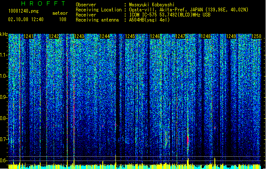Click the 1247 time marker
The width and height of the screenshot is (266, 169).
click(180, 36)
